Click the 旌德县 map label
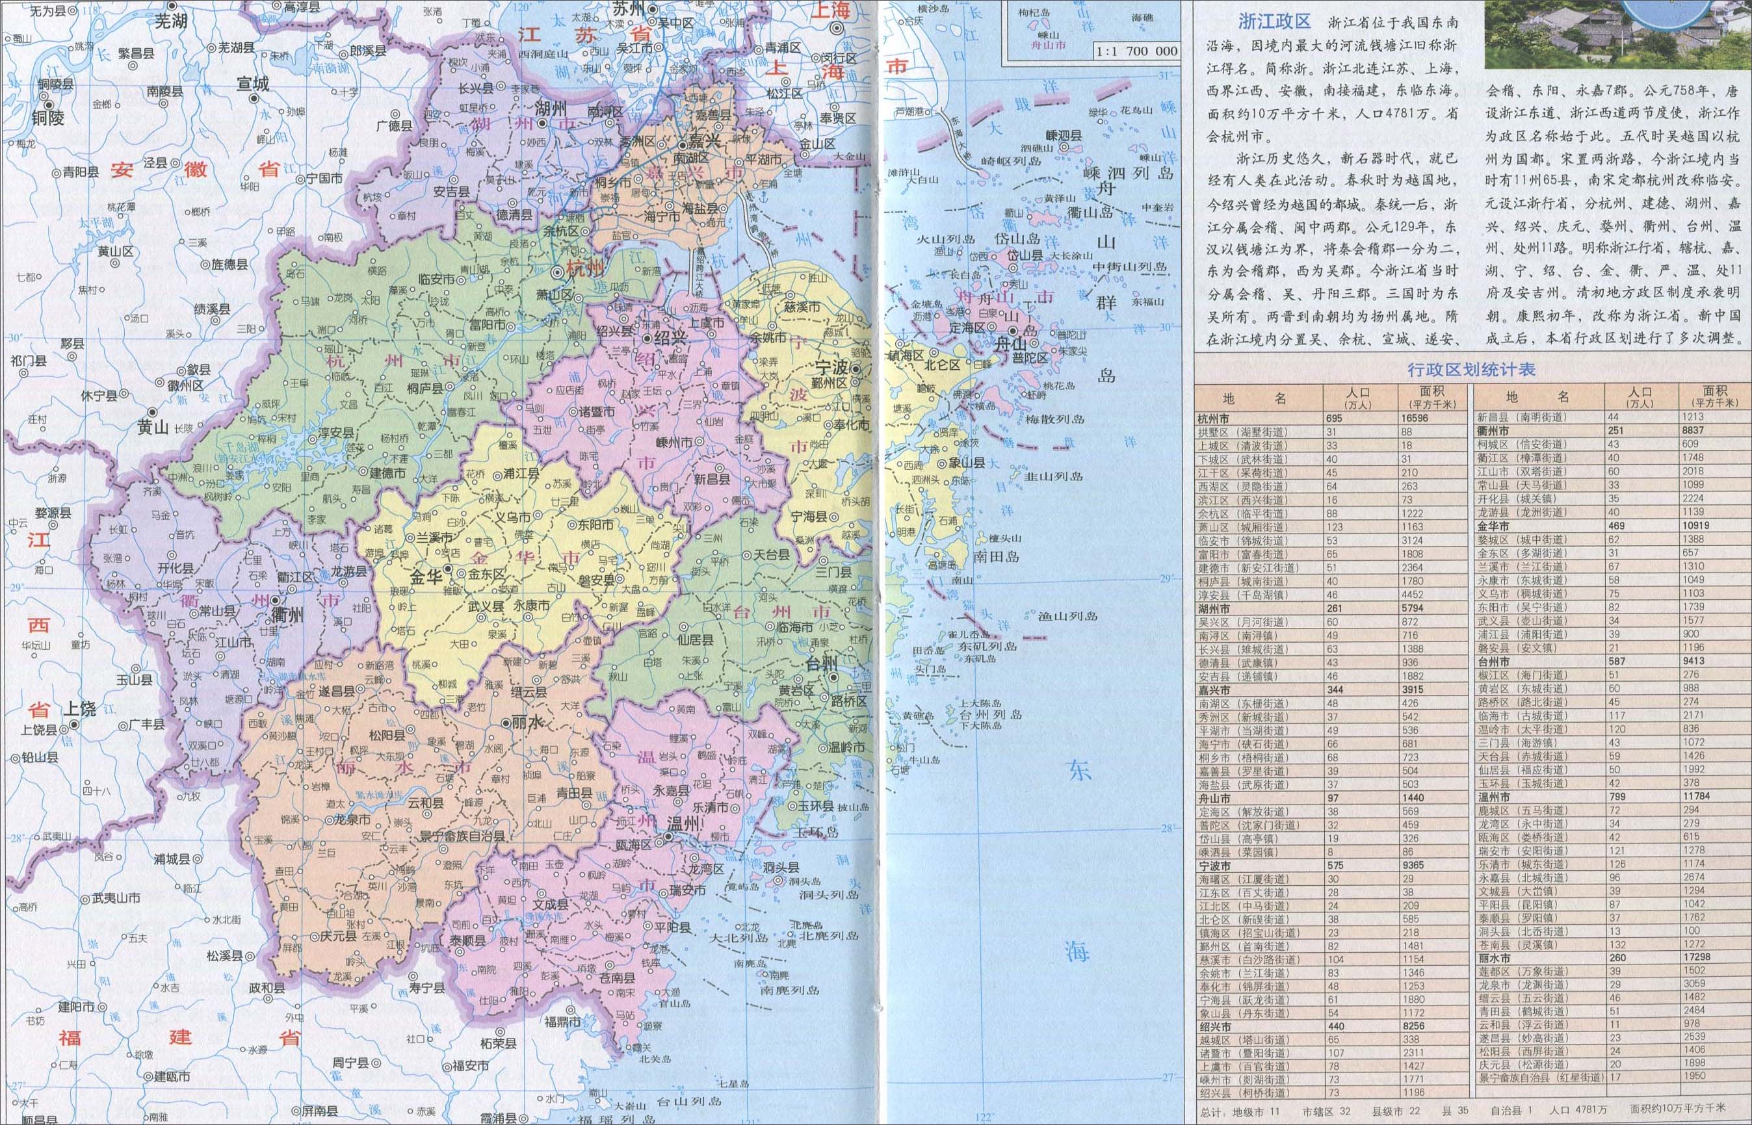 tap(229, 265)
